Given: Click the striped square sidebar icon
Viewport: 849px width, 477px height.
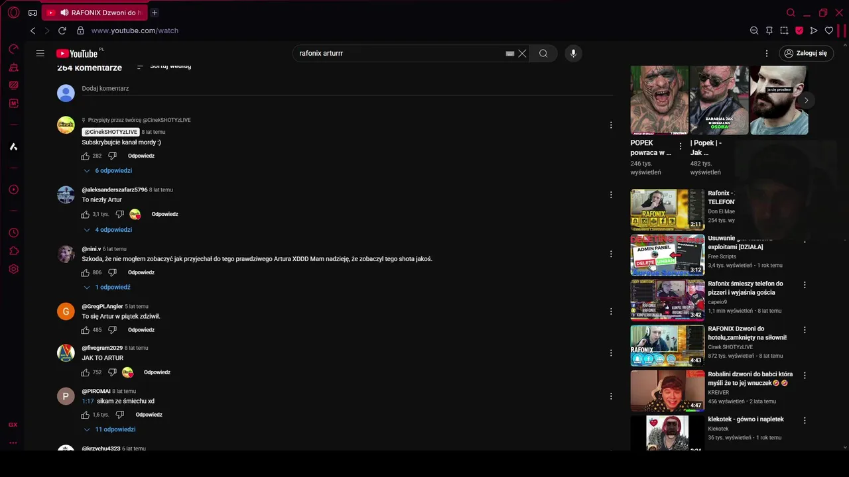Looking at the screenshot, I should [13, 85].
